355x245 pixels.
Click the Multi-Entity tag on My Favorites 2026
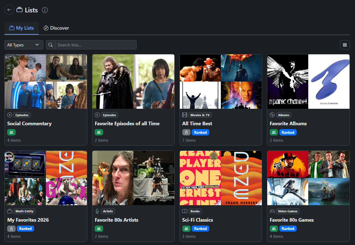[24, 211]
